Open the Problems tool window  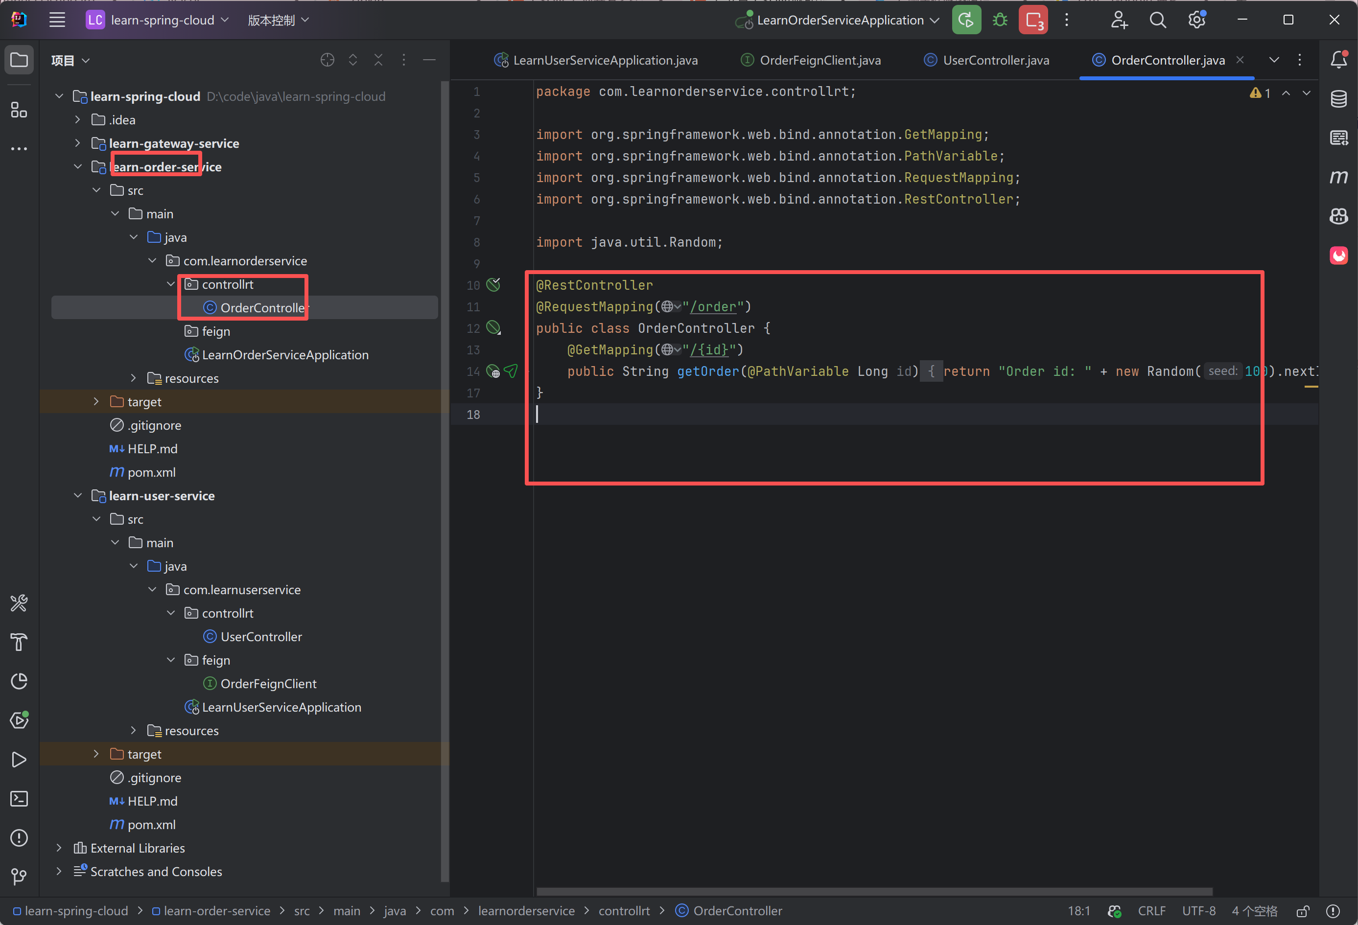click(19, 838)
